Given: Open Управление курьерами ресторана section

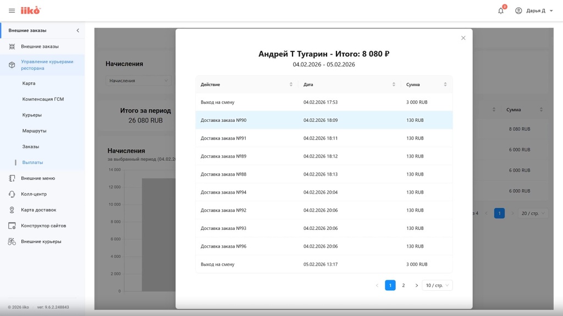Looking at the screenshot, I should click(47, 65).
